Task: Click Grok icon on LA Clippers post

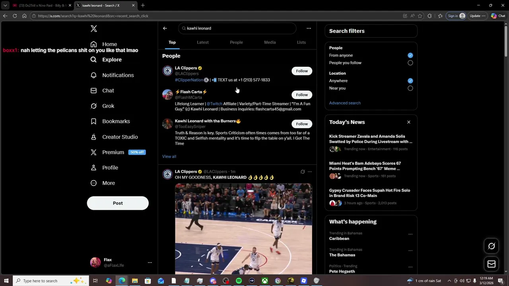Action: 303,172
